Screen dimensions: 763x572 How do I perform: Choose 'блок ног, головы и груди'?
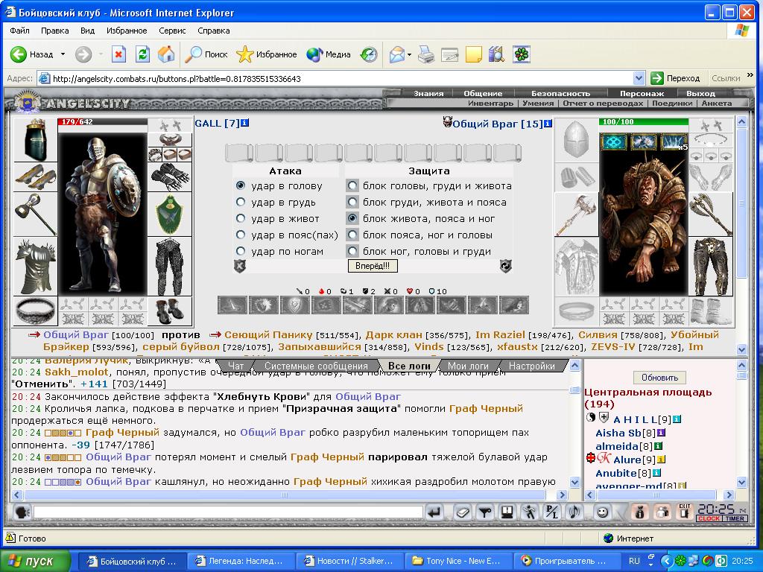pos(352,252)
